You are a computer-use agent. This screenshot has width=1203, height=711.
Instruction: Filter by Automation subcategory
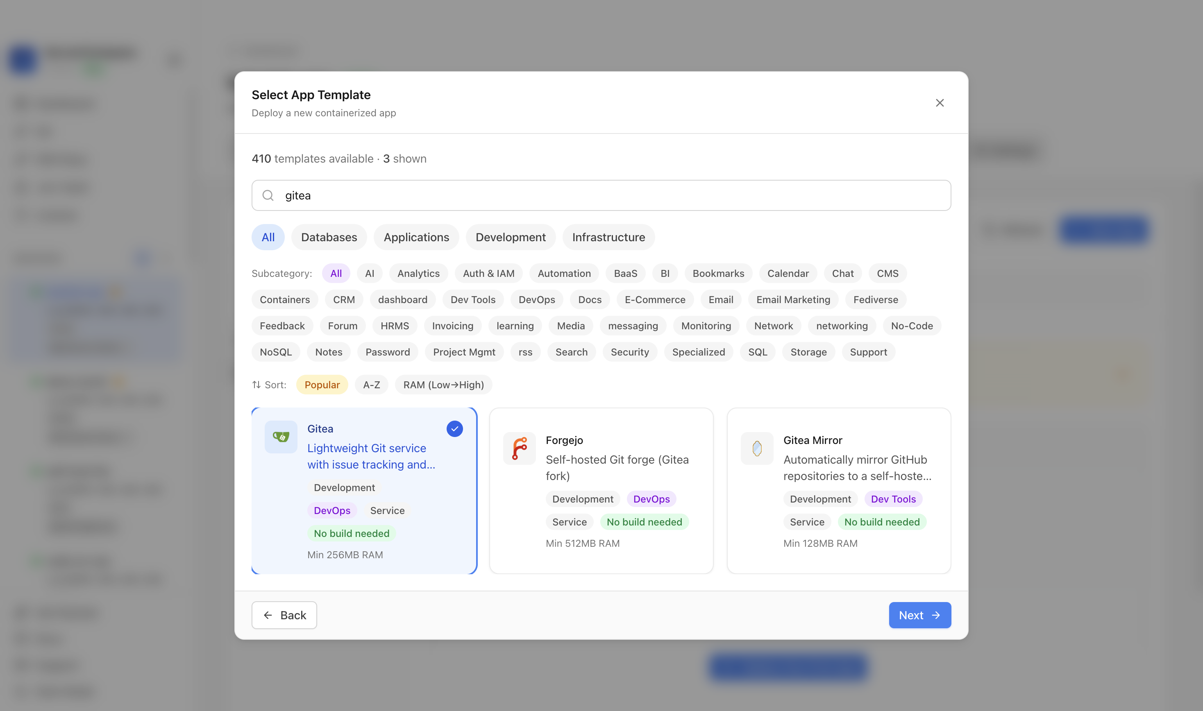(x=564, y=273)
